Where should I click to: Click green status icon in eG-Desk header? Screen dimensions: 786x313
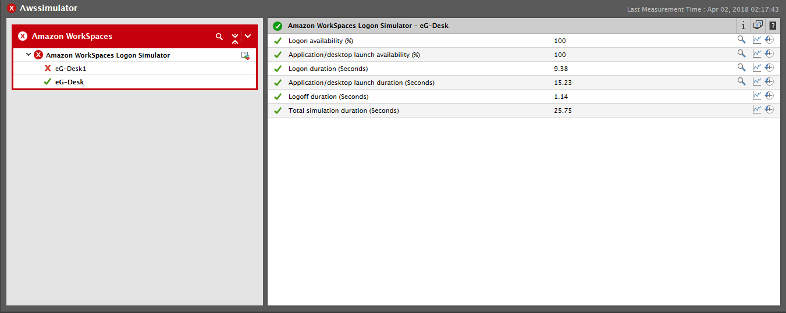pos(278,26)
